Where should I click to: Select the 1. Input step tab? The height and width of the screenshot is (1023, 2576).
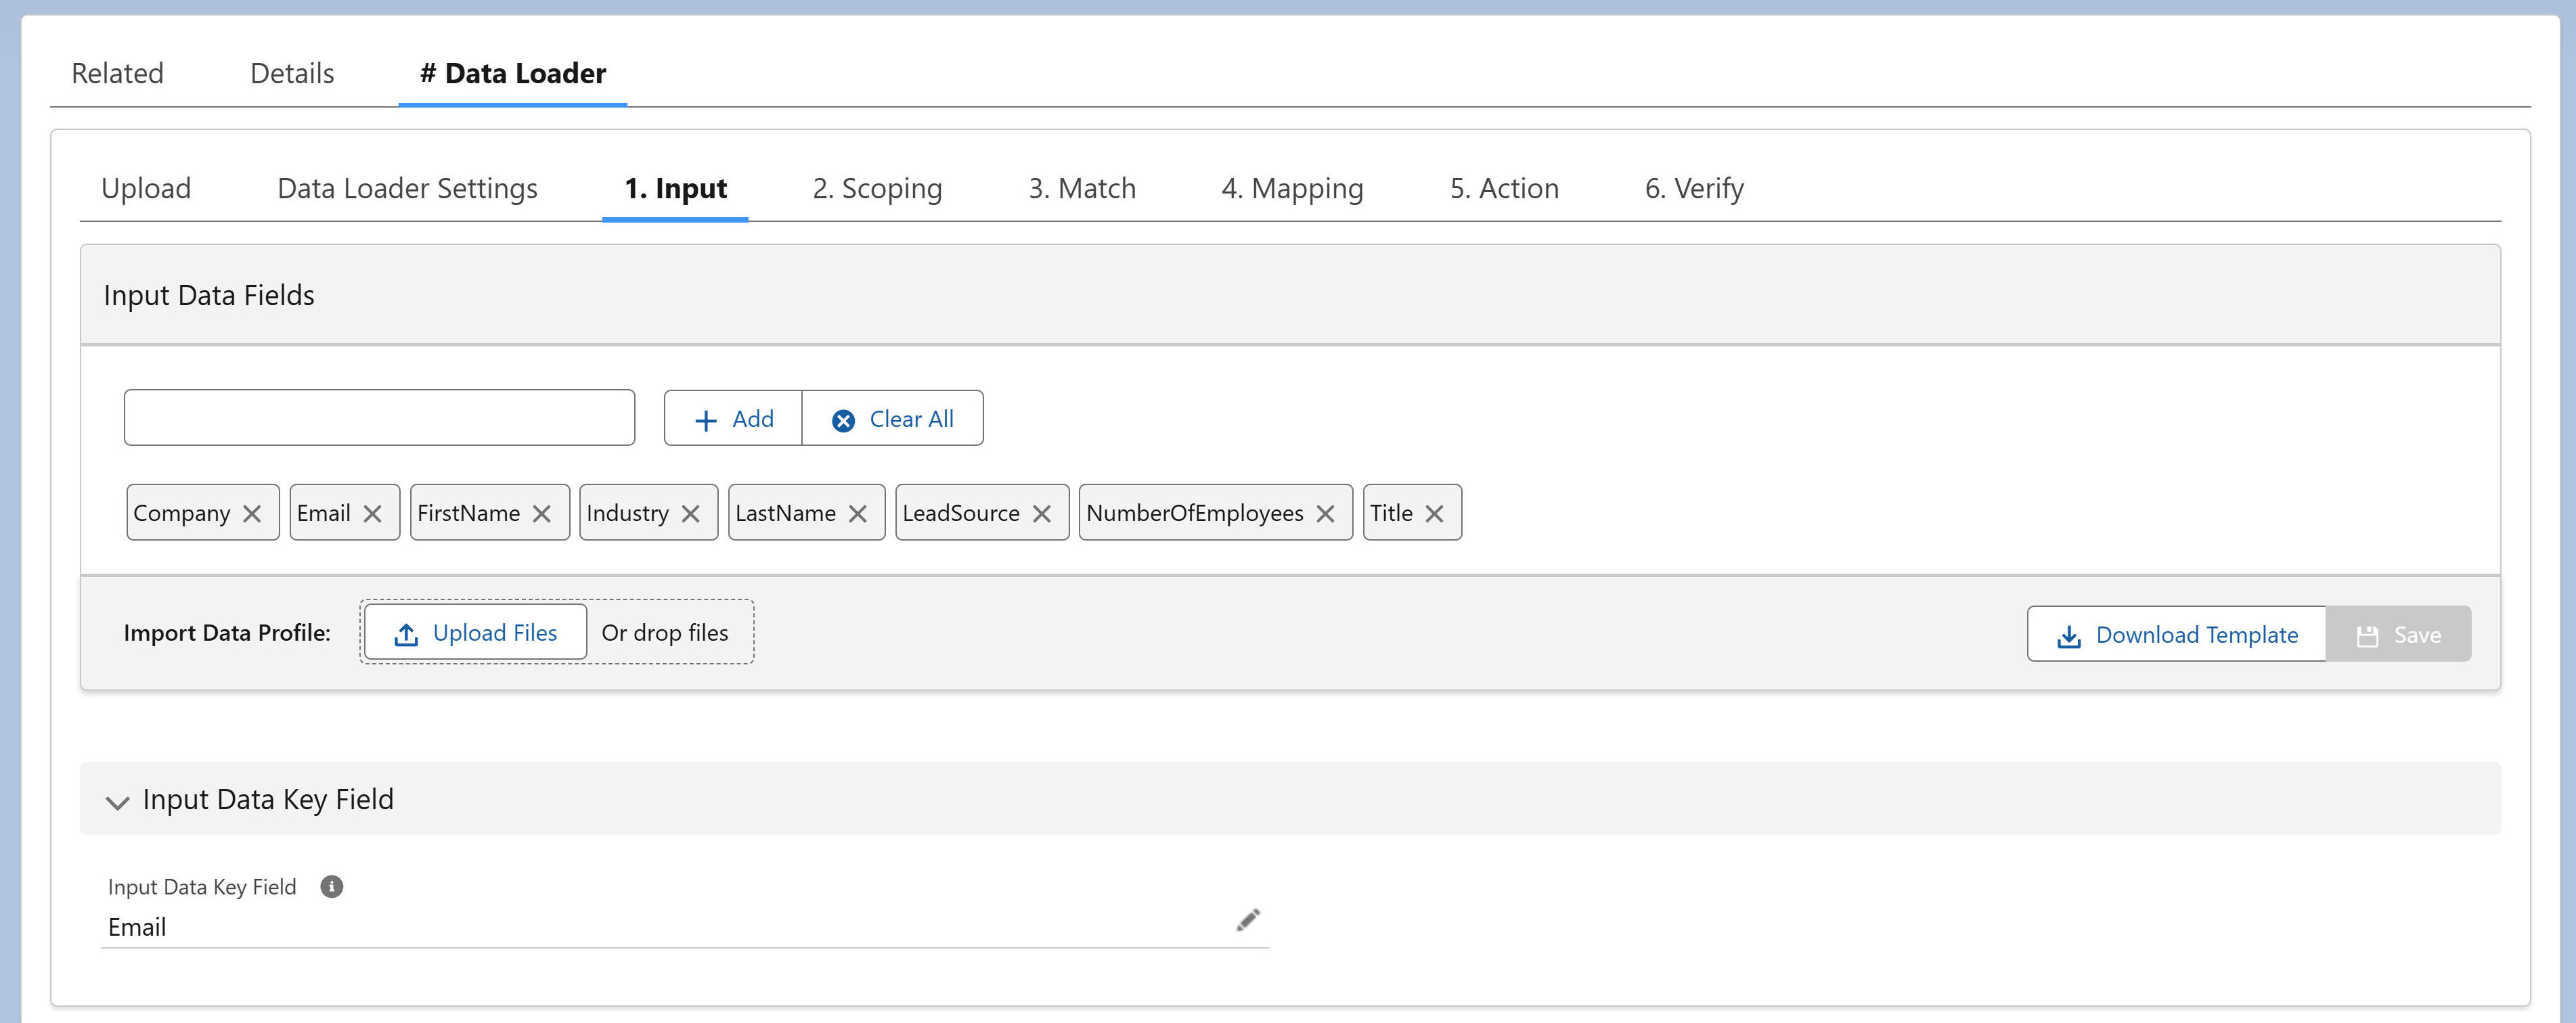click(x=675, y=189)
